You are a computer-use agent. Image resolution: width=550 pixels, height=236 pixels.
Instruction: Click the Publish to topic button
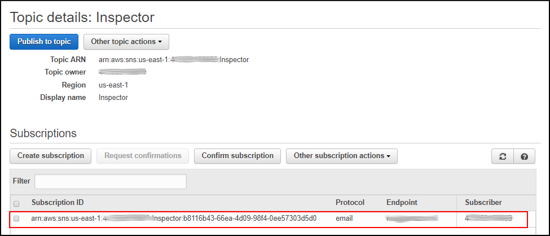tap(44, 42)
